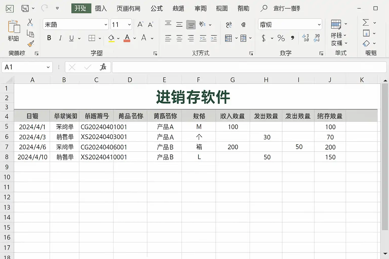Screen dimensions: 389x259
Task: Click the format painter brush icon
Action: [31, 44]
